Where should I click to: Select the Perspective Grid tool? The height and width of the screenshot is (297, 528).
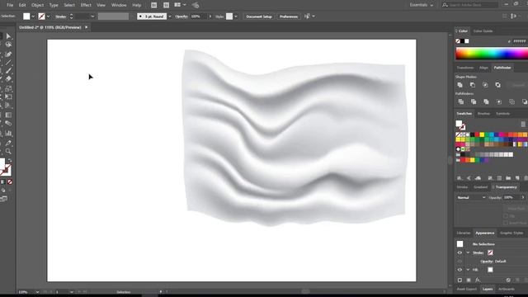click(x=8, y=106)
